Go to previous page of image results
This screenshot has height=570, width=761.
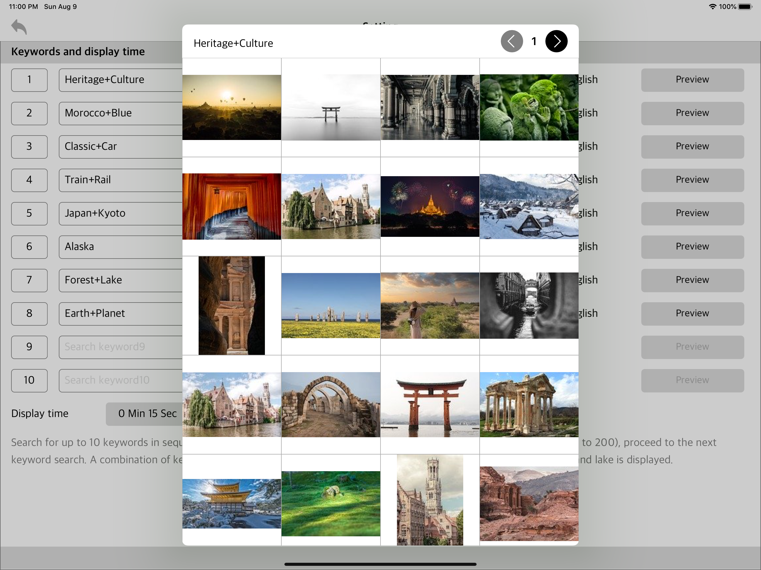[512, 41]
